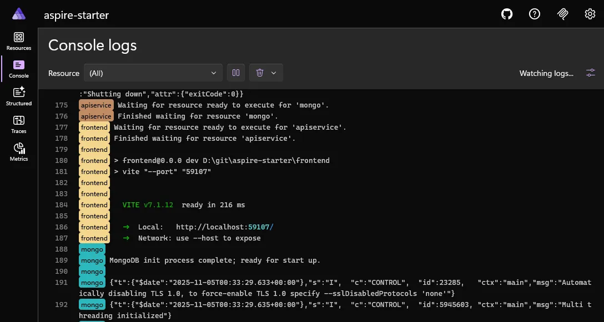
Task: Open the GitHub repository icon
Action: 507,14
